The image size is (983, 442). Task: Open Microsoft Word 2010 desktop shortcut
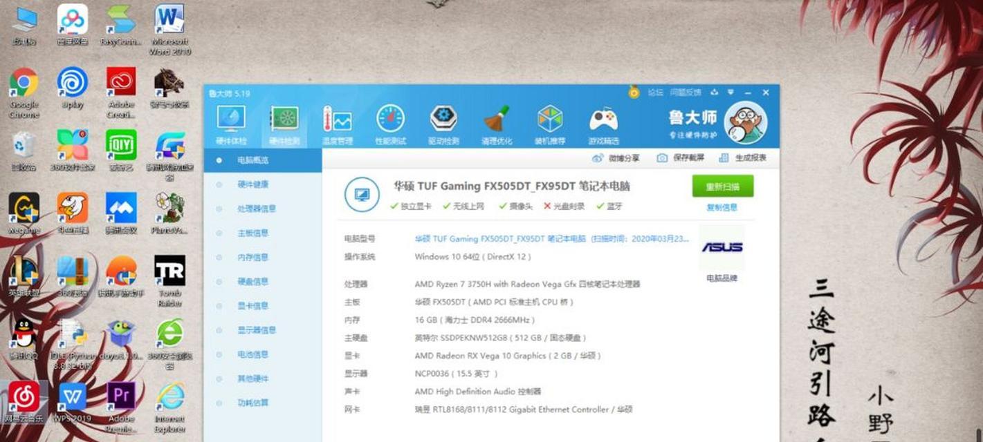[x=169, y=29]
